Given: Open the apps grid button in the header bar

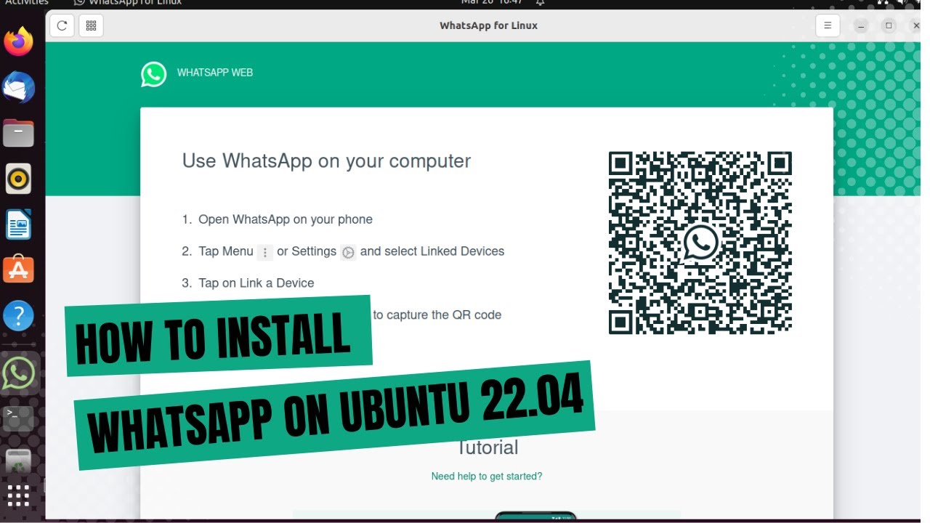Looking at the screenshot, I should coord(91,25).
